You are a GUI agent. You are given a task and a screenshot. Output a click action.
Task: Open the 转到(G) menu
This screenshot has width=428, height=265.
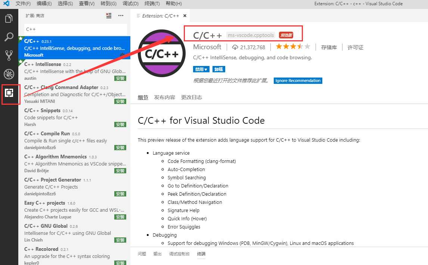108,3
